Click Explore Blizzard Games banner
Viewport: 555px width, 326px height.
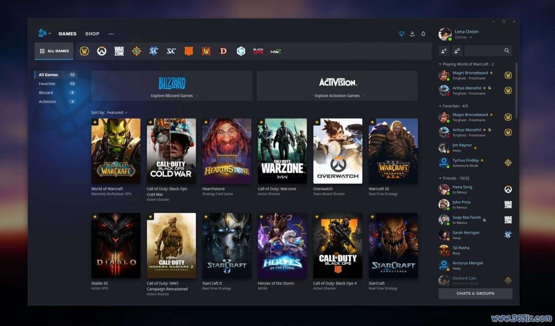(x=172, y=86)
